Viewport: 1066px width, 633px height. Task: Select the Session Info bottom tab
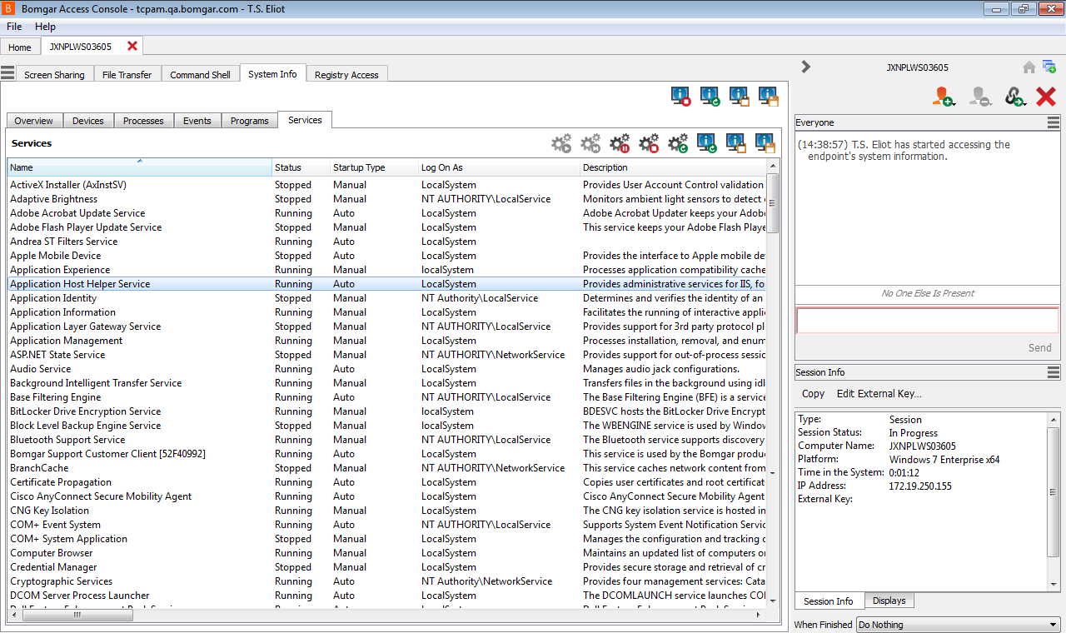(x=828, y=601)
